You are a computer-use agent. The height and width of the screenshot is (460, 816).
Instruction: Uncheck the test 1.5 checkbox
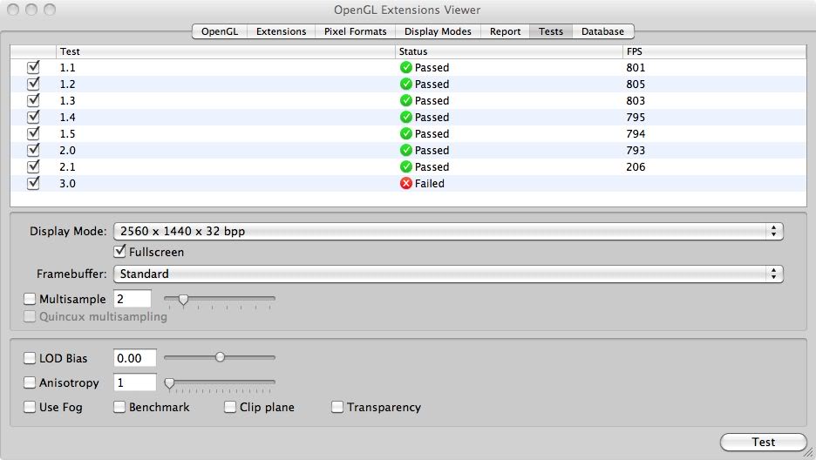click(33, 133)
